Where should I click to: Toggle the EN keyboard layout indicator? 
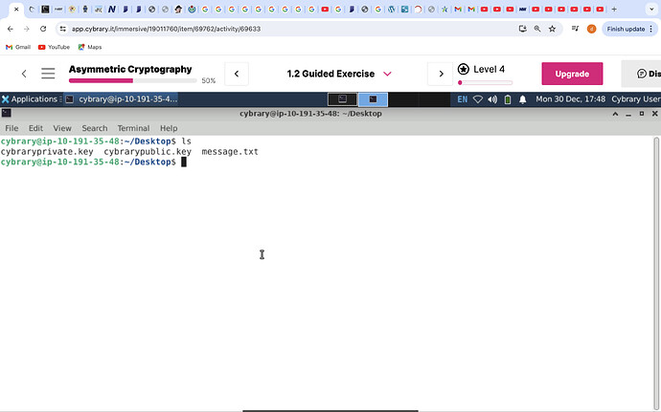click(463, 98)
